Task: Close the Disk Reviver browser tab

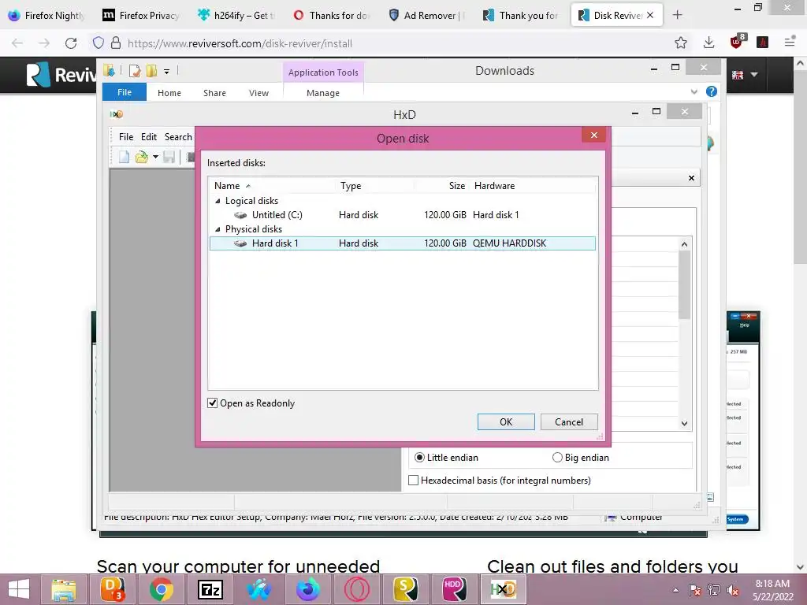Action: (650, 15)
